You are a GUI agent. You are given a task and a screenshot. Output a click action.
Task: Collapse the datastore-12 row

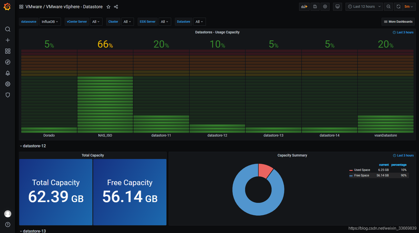[33, 146]
